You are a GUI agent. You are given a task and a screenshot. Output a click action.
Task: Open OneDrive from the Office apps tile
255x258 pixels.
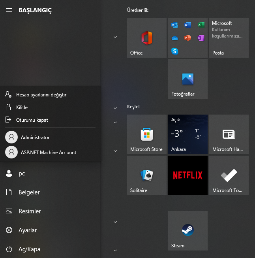point(174,38)
